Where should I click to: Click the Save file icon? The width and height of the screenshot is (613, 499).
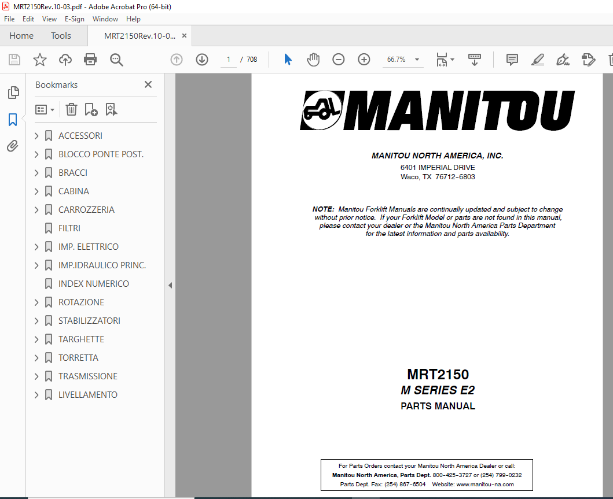pos(14,60)
